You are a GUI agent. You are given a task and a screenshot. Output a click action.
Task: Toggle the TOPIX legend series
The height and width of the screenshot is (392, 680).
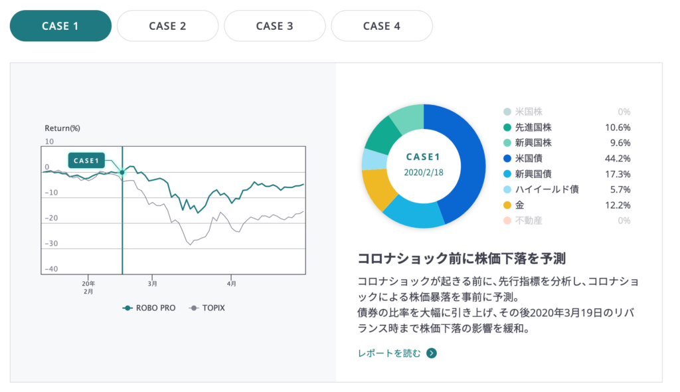coord(207,308)
